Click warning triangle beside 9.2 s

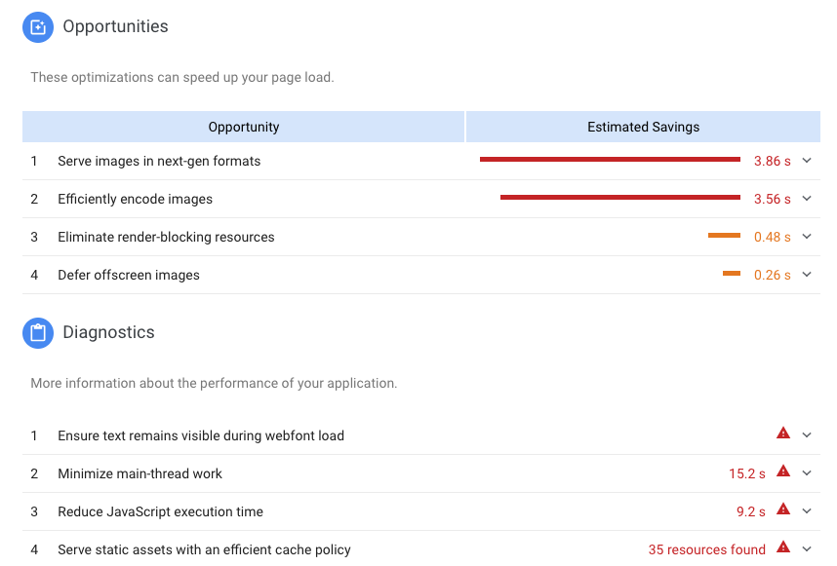pos(783,509)
